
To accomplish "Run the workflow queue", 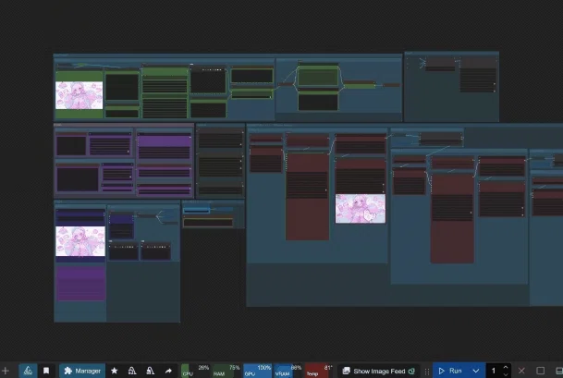I will click(x=450, y=371).
